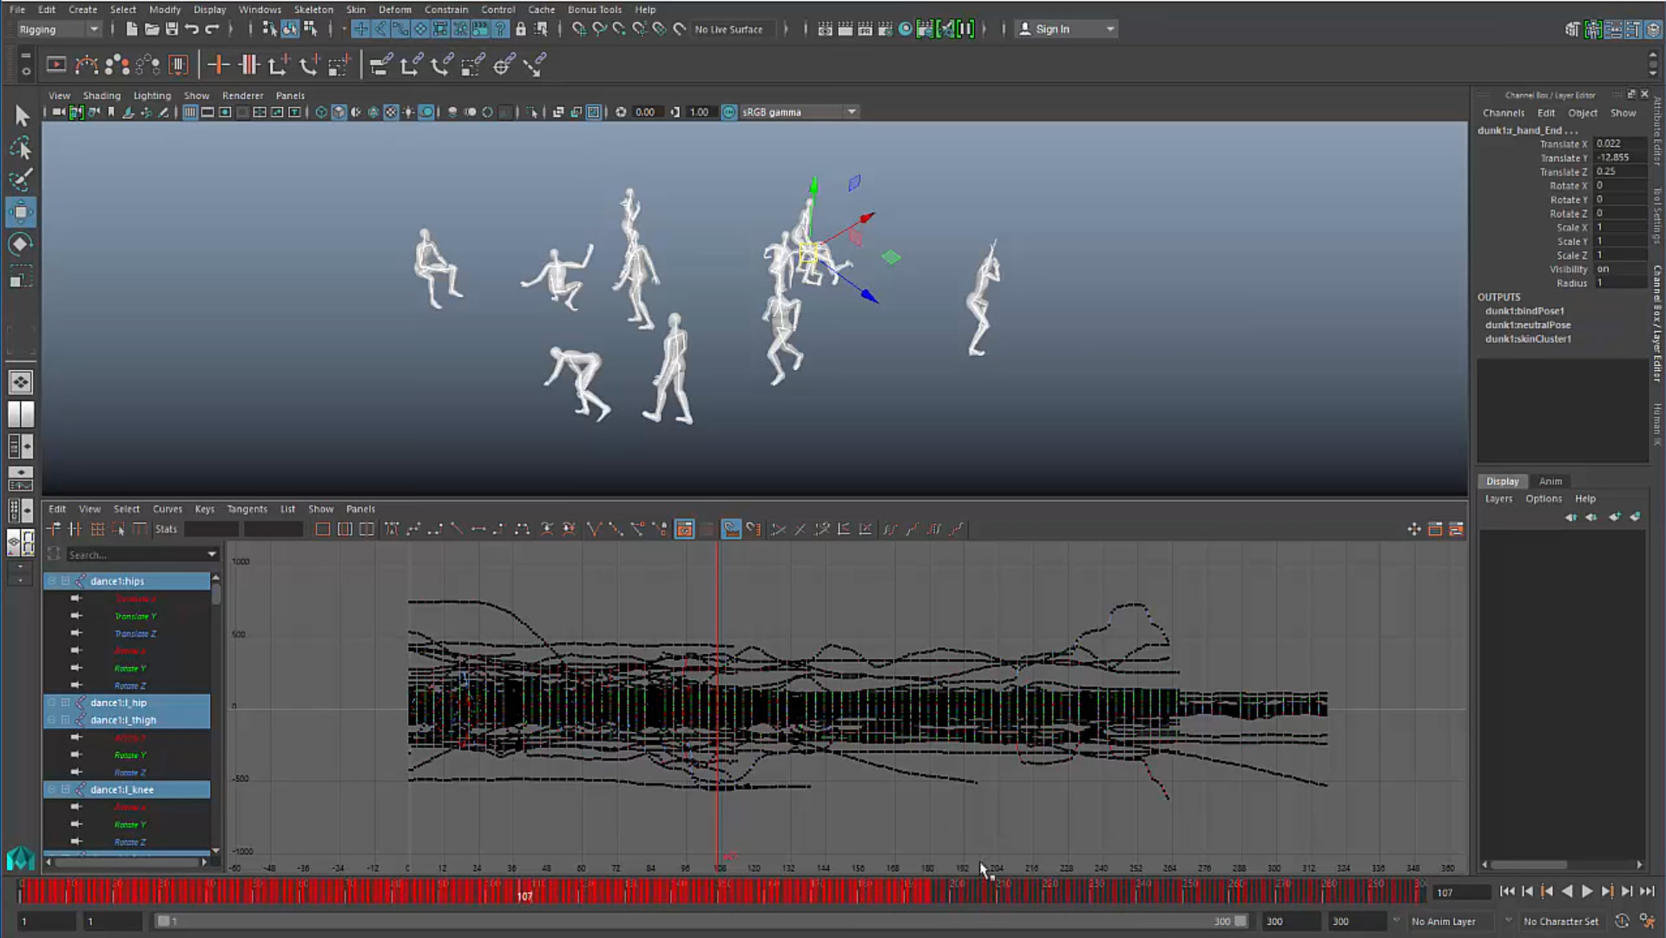Open the sRGB gamma view transform dropdown

coord(799,112)
